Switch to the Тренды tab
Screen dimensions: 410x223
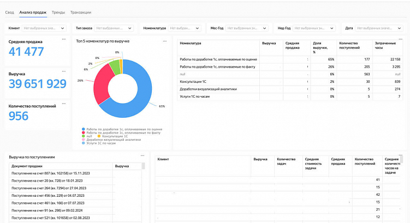click(x=58, y=13)
